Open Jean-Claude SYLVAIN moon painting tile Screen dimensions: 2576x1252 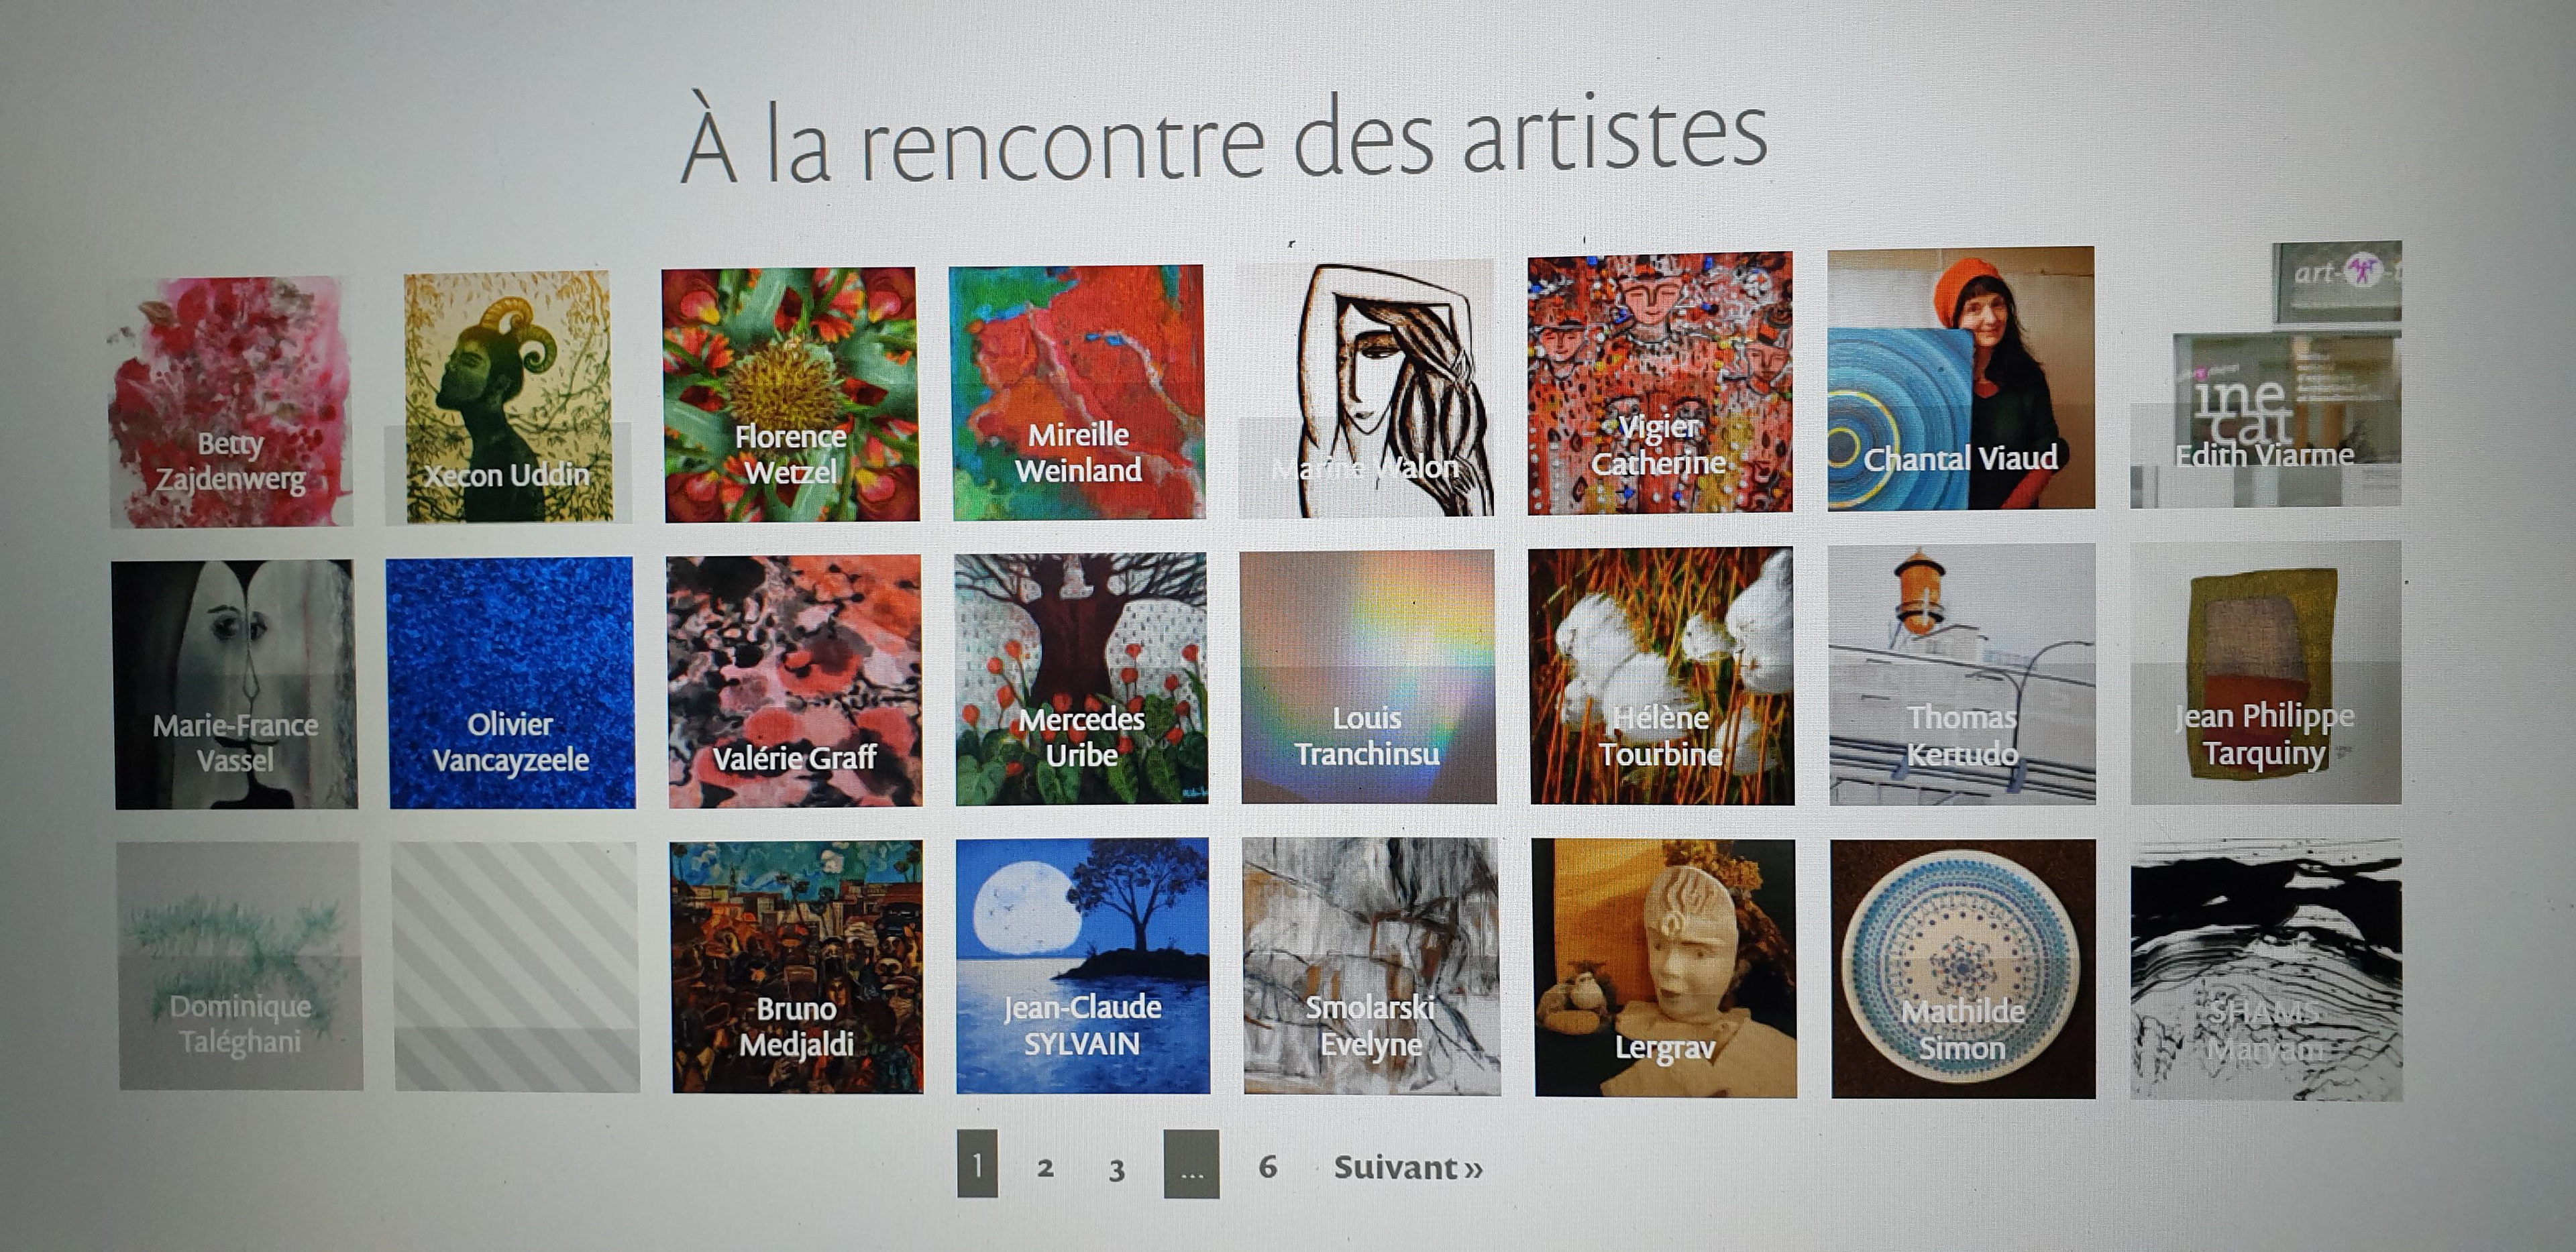tap(1082, 966)
